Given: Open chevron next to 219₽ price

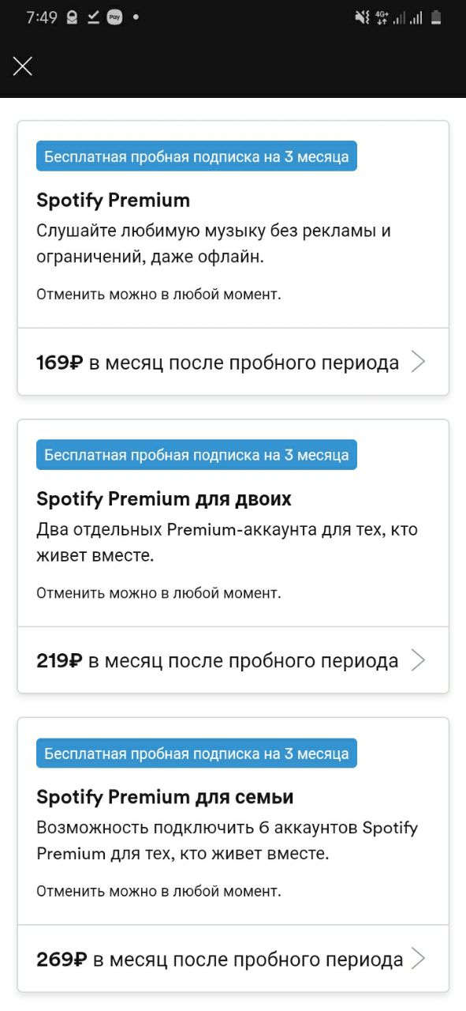Looking at the screenshot, I should 419,661.
